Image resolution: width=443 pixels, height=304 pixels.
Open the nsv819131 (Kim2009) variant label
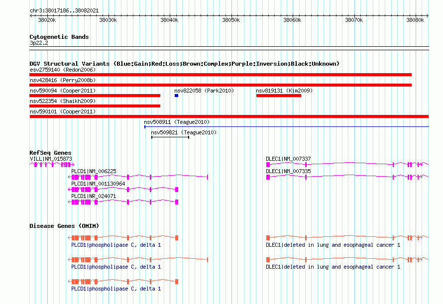click(284, 91)
